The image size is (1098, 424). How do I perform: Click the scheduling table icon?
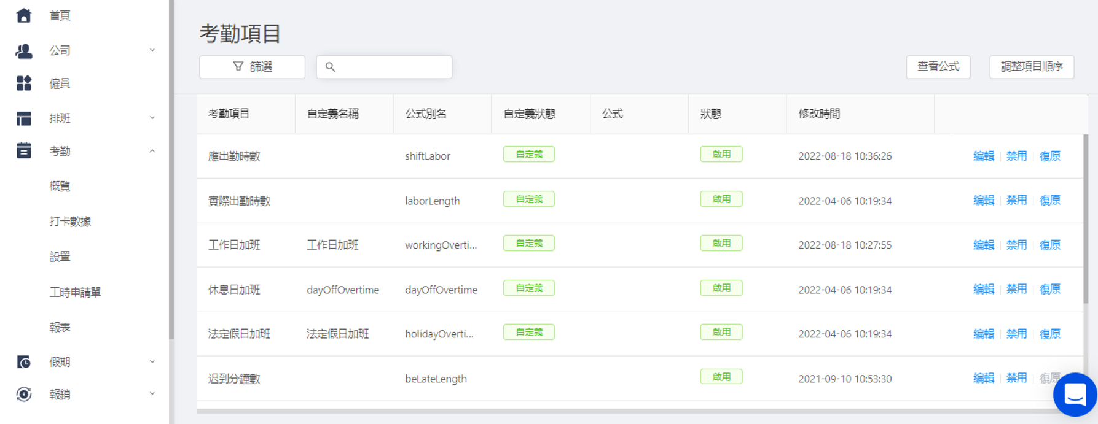coord(23,118)
